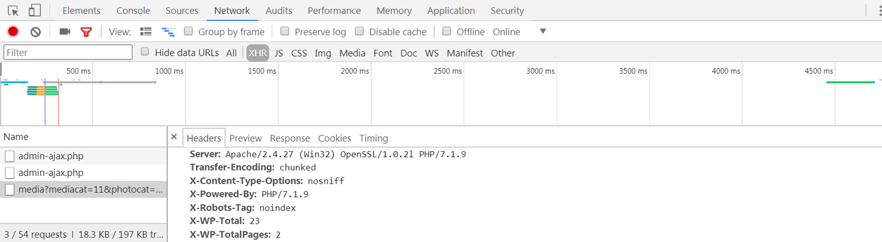Check the Preserve log option

[x=285, y=31]
